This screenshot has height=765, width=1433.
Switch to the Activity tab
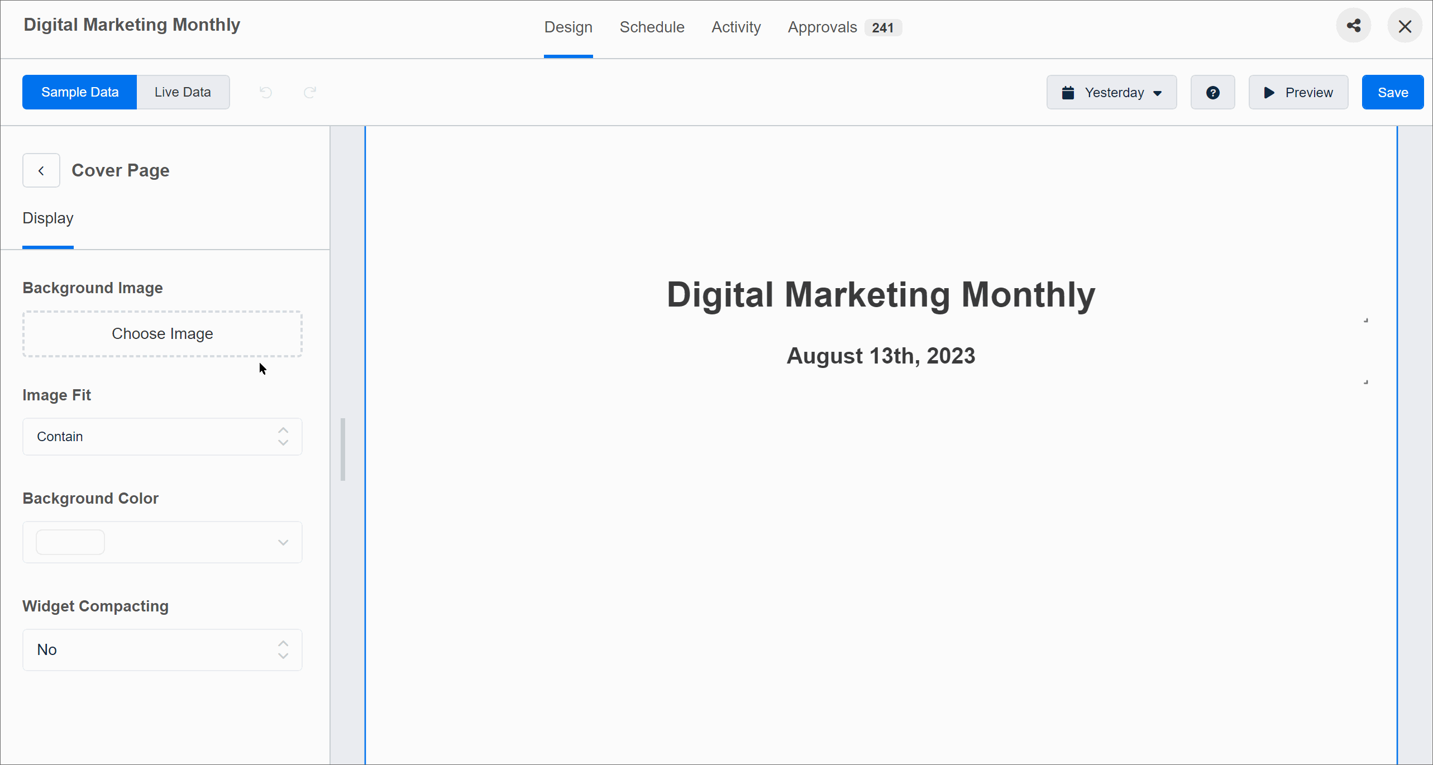(x=736, y=27)
